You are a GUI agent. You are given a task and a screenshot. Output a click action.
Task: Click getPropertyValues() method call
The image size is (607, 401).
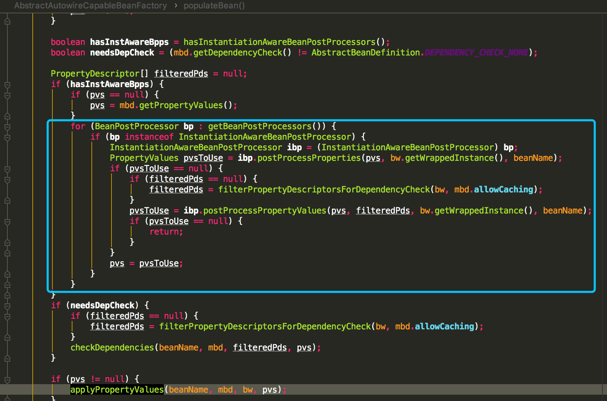[x=186, y=105]
